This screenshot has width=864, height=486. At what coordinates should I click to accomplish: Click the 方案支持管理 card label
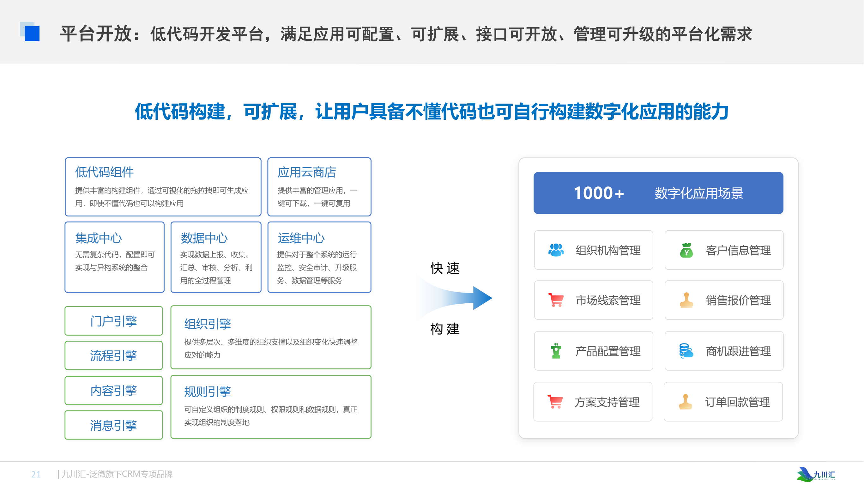[607, 402]
